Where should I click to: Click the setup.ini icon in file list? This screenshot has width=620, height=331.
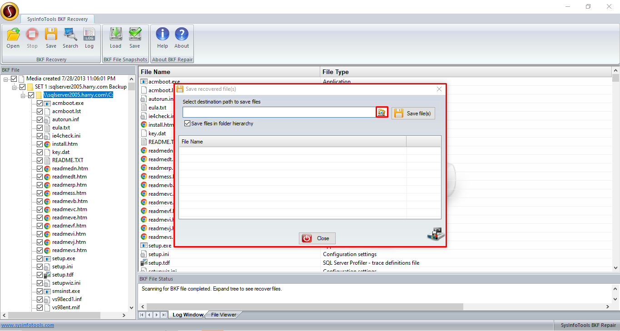point(144,254)
